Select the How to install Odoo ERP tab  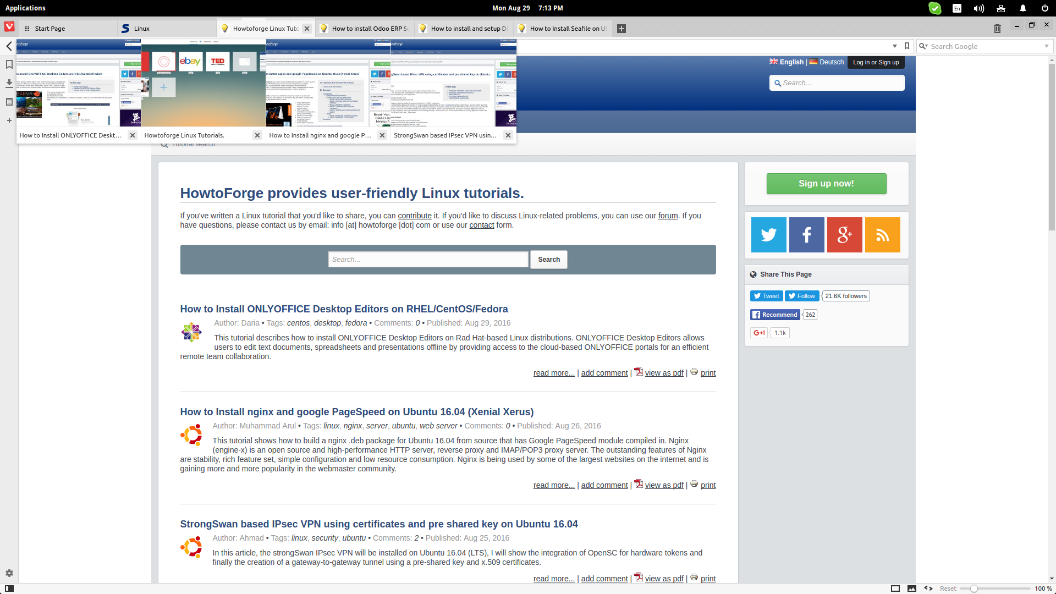[x=365, y=29]
